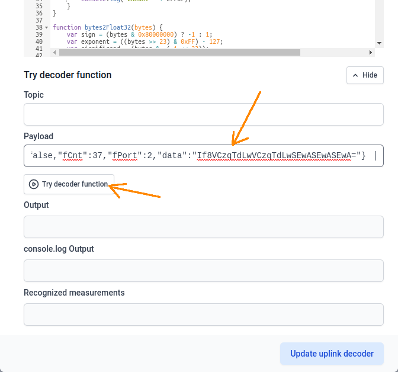Viewport: 398px width, 372px height.
Task: Click the chevron icon beside Hide
Action: click(355, 75)
